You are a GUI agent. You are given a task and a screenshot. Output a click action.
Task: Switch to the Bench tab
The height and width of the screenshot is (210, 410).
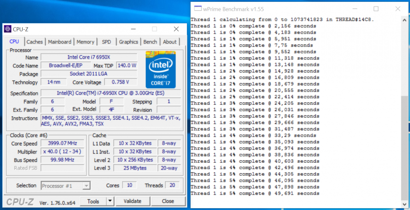coord(150,42)
